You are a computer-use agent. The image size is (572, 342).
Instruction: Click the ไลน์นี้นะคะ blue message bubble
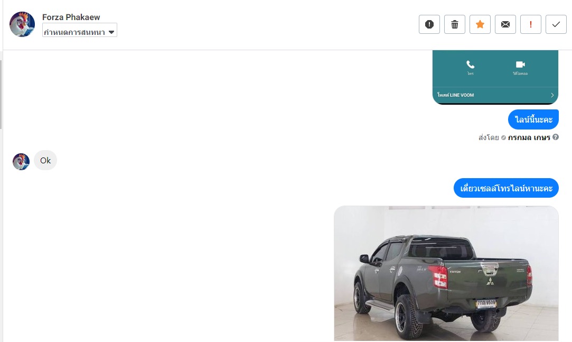[533, 119]
